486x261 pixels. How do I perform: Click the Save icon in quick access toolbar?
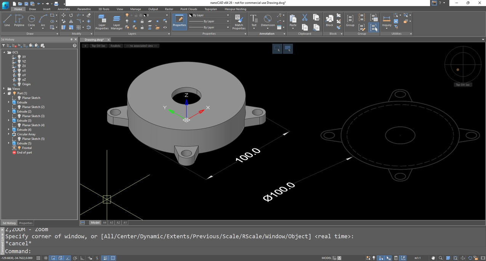click(27, 3)
